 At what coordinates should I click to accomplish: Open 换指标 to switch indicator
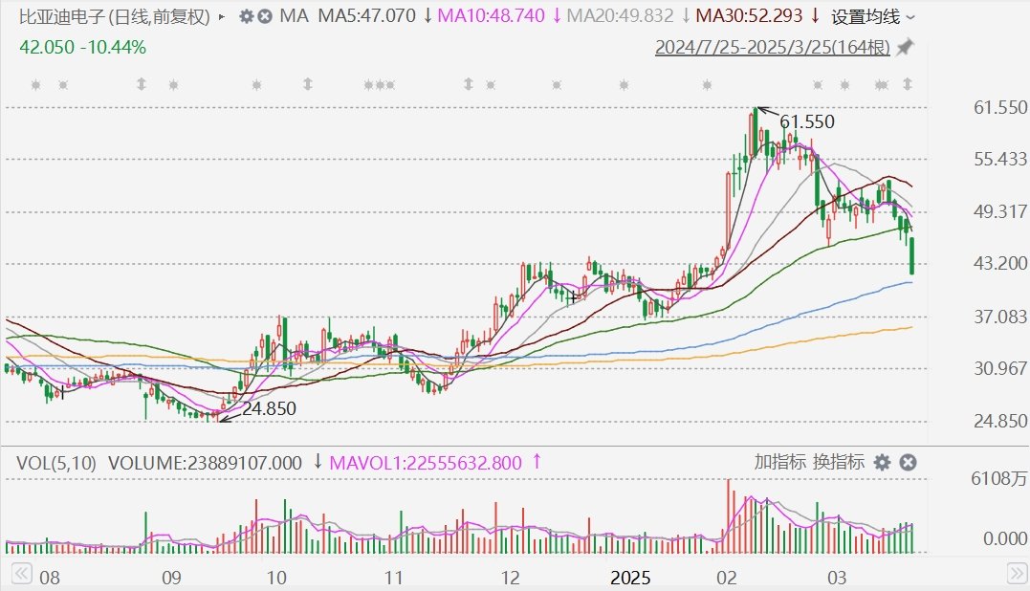(838, 462)
